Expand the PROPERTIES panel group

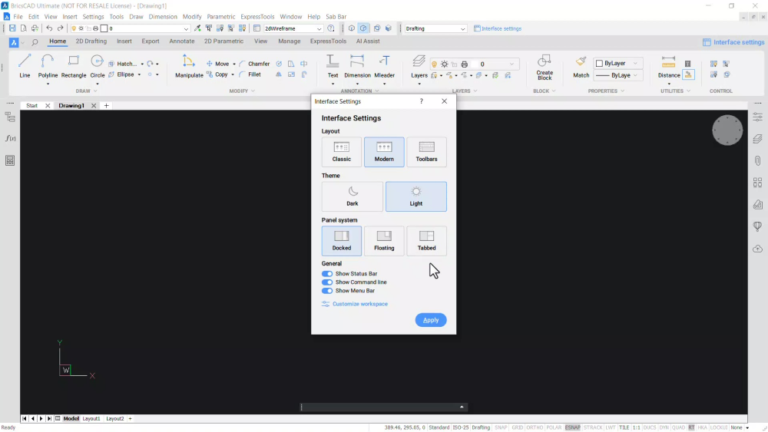(x=607, y=91)
